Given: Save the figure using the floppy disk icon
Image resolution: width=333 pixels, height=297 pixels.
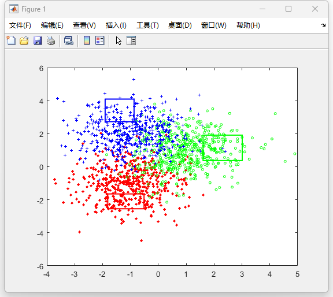Looking at the screenshot, I should pos(38,40).
